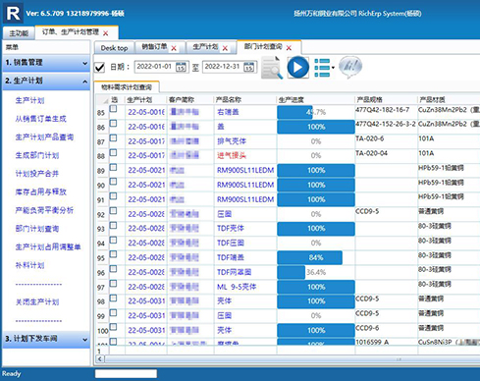Open 计划投产合并 in the left menu
The height and width of the screenshot is (381, 480).
(37, 174)
